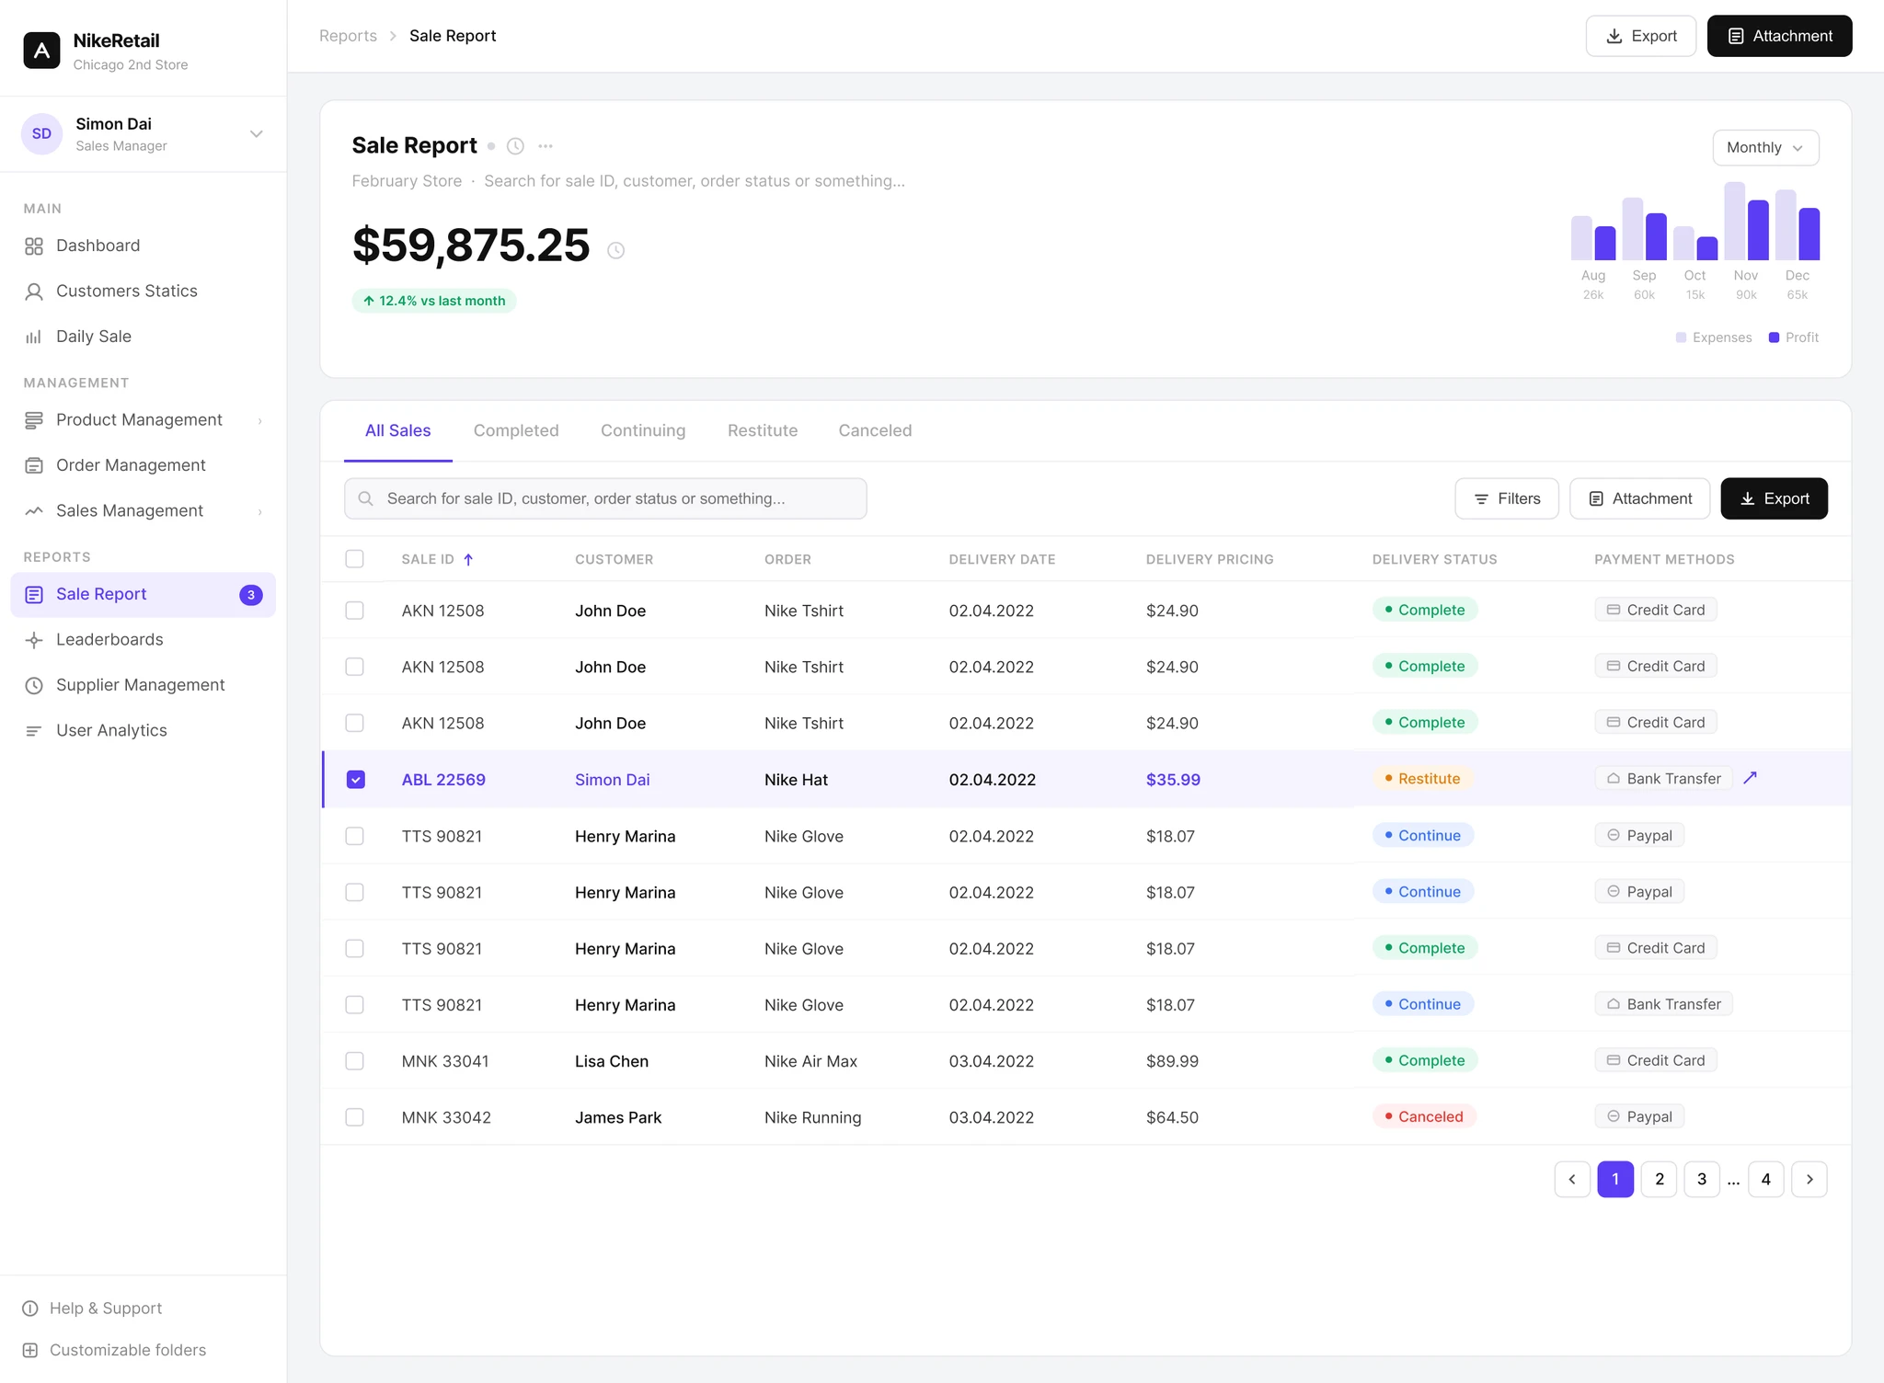Go to page 2
This screenshot has height=1383, width=1884.
(x=1659, y=1179)
